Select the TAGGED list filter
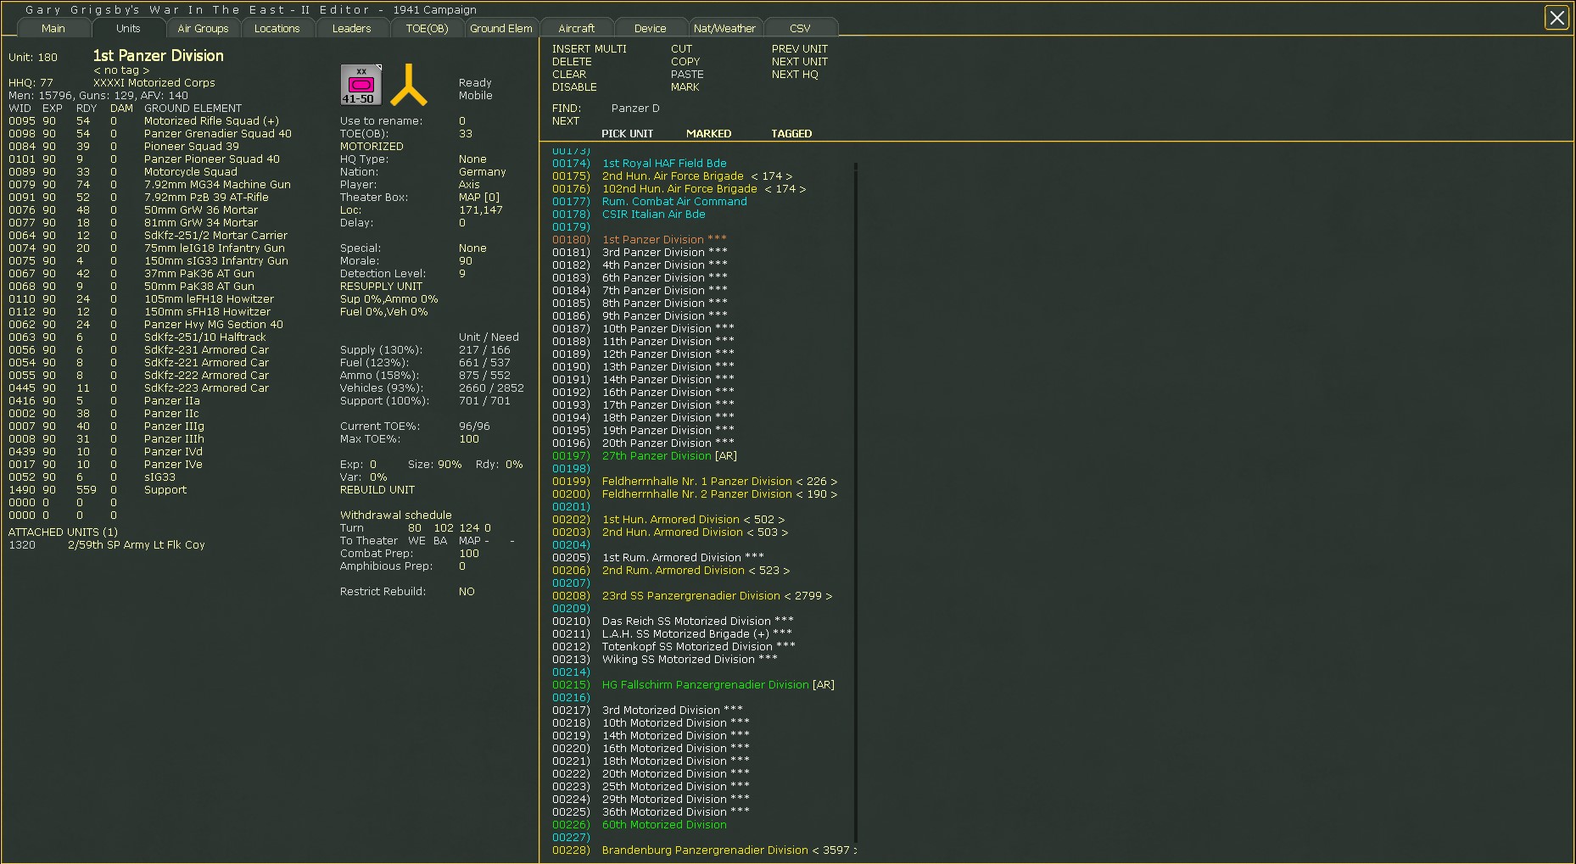 click(x=791, y=134)
